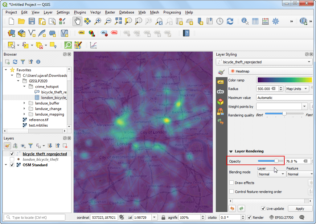This screenshot has height=224, width=316.
Task: Open the Labels tab in Layer Styling
Action: tap(221, 83)
